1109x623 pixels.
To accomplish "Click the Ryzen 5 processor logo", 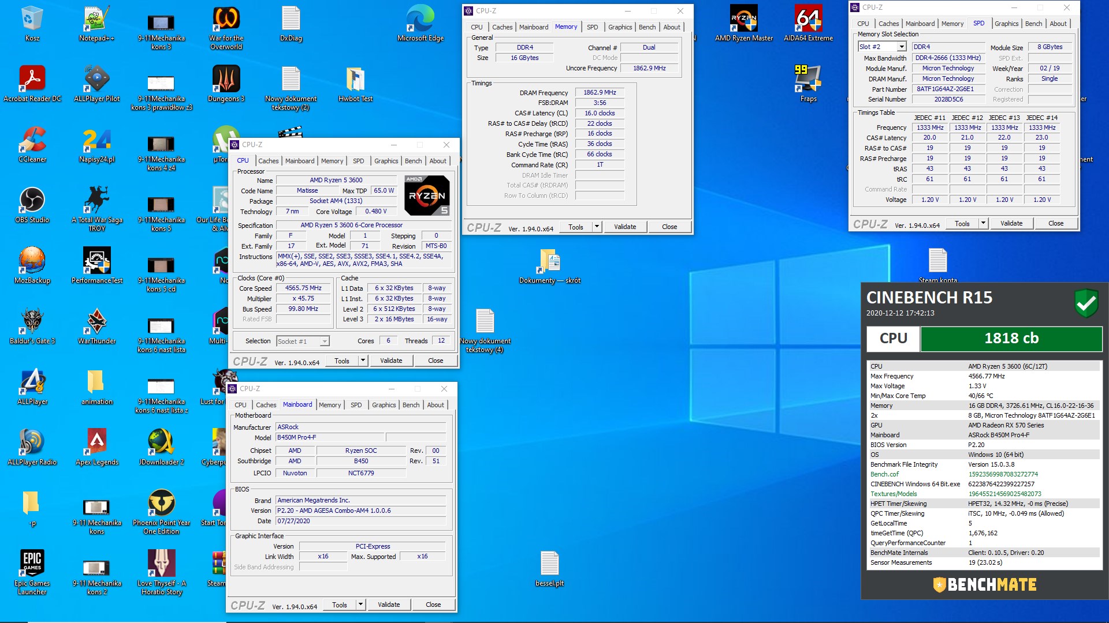I will [426, 196].
